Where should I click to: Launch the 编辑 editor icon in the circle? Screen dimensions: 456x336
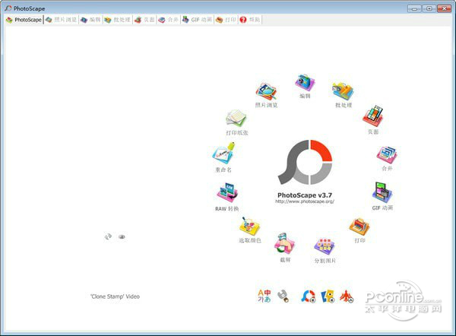tap(305, 83)
